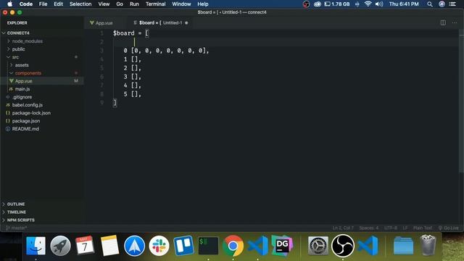Collapse the src folder
The width and height of the screenshot is (464, 261).
[15, 57]
